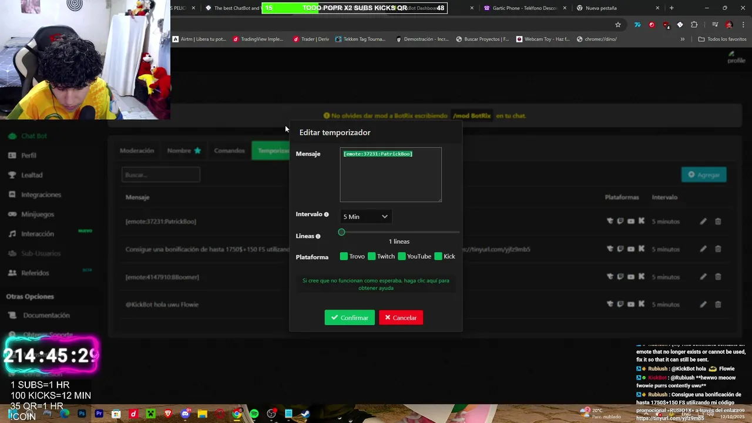Screen dimensions: 752x423
Task: Delete the [emote:37231:PatrickBoo] timer row
Action: point(718,221)
